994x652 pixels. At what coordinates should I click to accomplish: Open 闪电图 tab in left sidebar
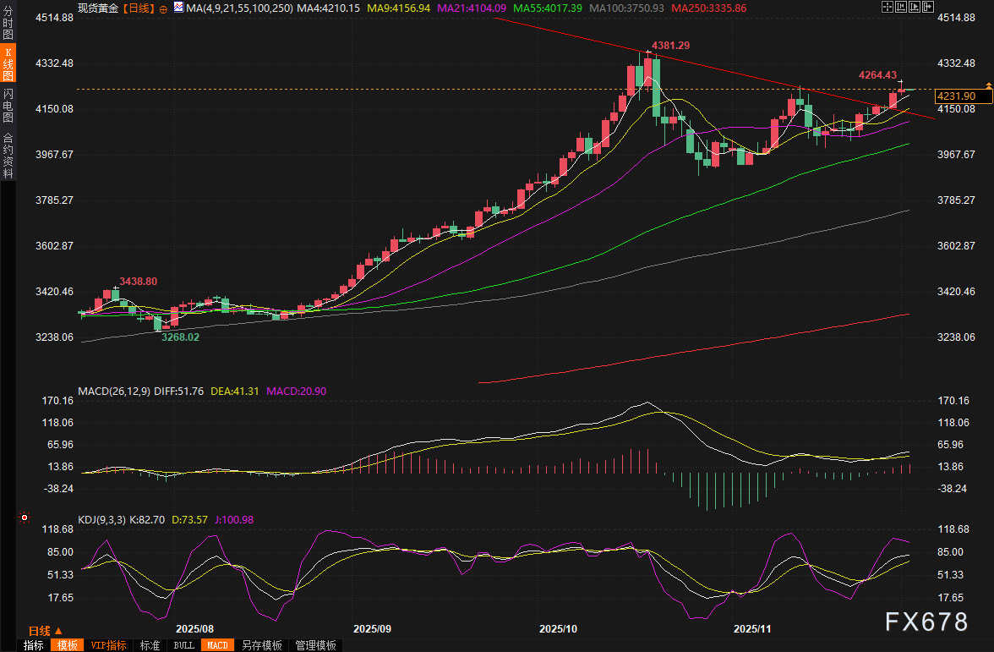click(8, 106)
